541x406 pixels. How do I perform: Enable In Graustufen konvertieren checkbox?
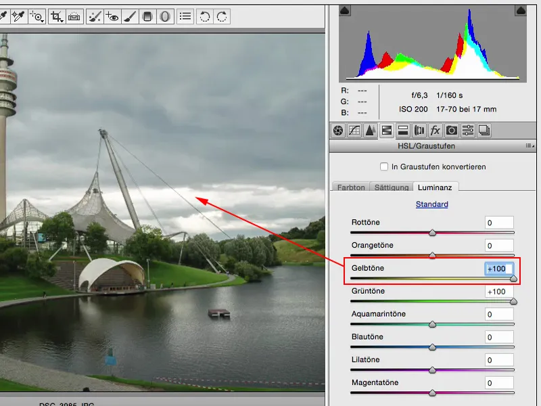point(383,166)
